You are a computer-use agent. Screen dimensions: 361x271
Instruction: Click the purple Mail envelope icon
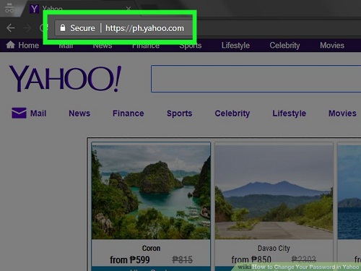pos(19,113)
